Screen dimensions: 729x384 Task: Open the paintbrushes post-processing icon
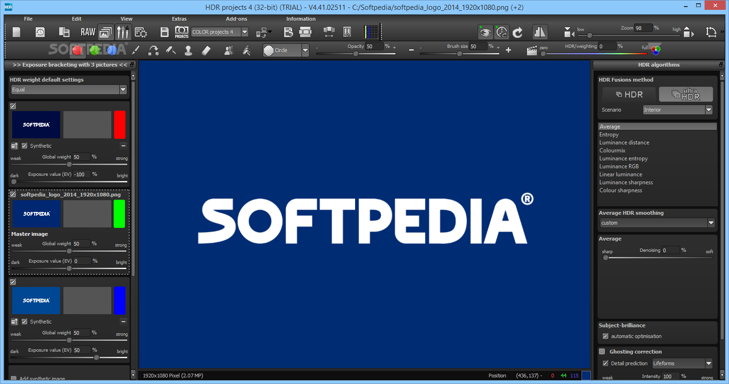[123, 32]
